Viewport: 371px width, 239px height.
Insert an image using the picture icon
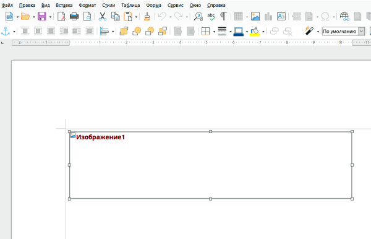(255, 17)
